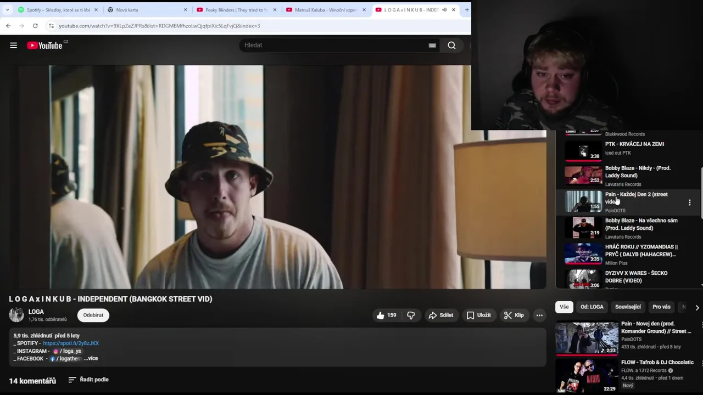
Task: Create a clip with Klip button
Action: tap(514, 315)
